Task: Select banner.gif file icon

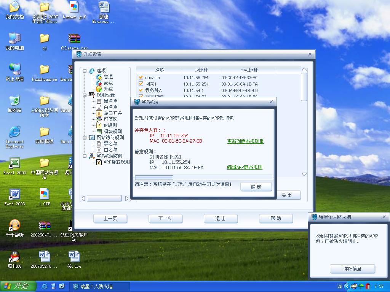Action: (x=74, y=10)
